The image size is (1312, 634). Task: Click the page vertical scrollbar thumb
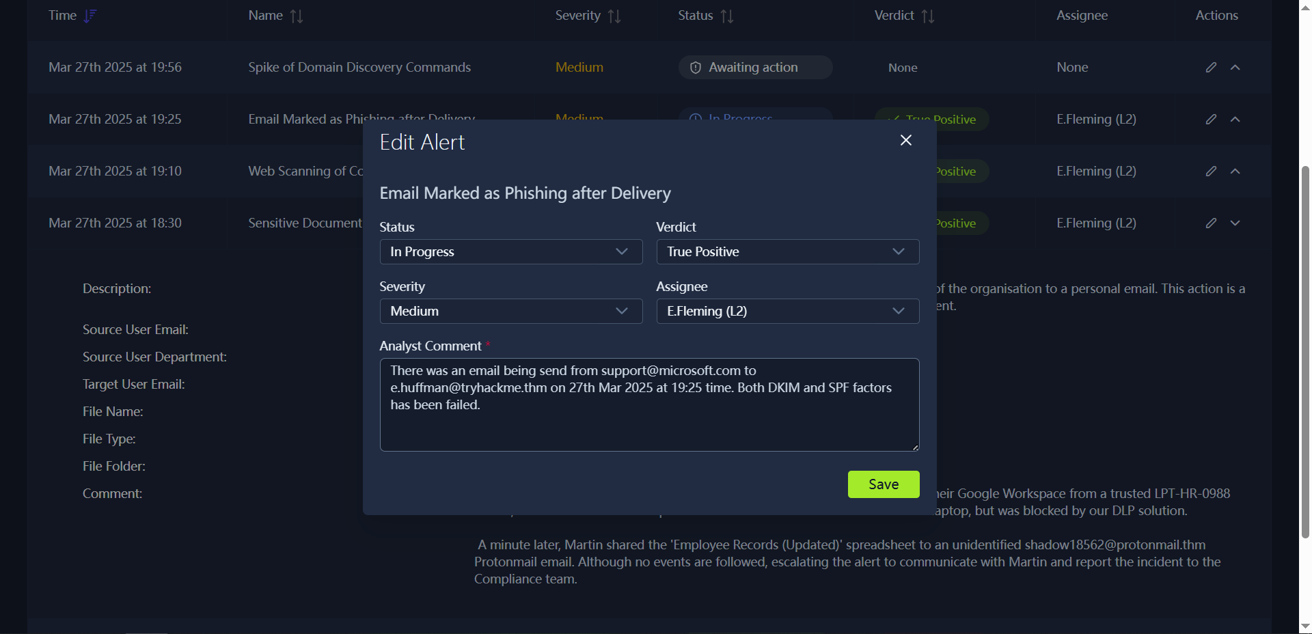(x=1305, y=352)
